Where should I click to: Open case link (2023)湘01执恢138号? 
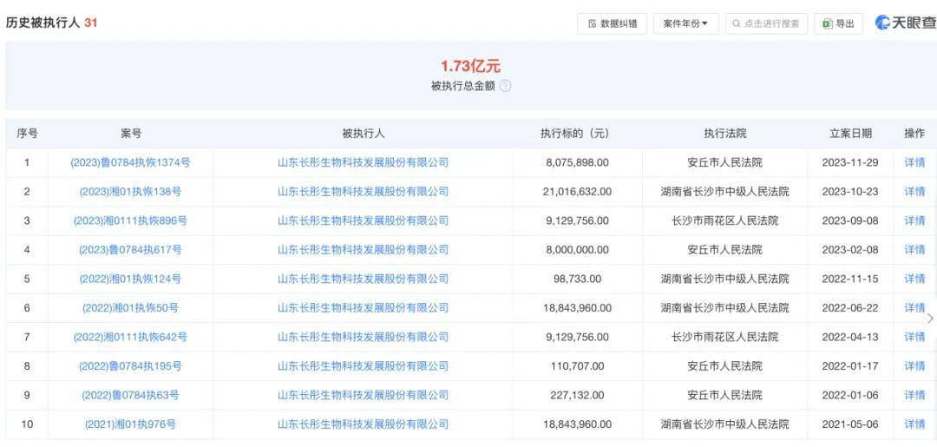tap(130, 192)
